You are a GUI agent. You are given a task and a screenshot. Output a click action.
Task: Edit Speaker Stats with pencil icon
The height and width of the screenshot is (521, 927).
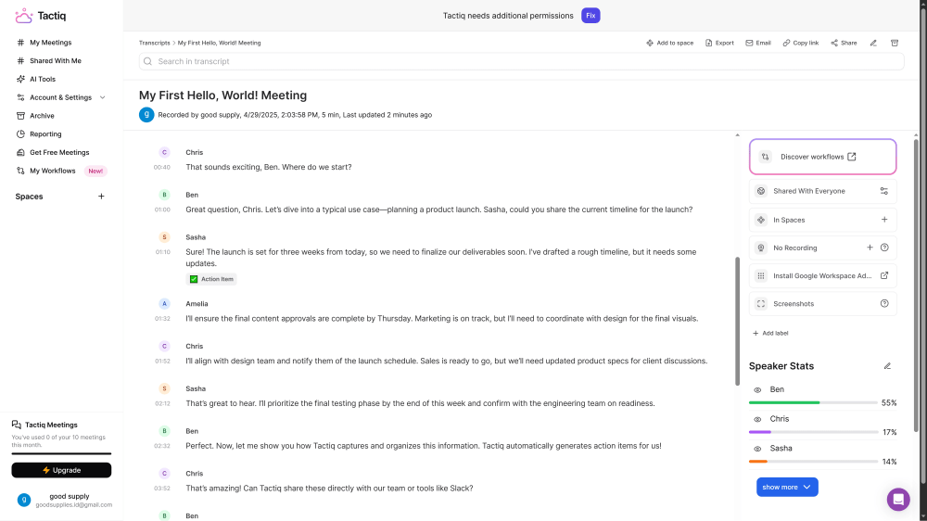(x=887, y=366)
